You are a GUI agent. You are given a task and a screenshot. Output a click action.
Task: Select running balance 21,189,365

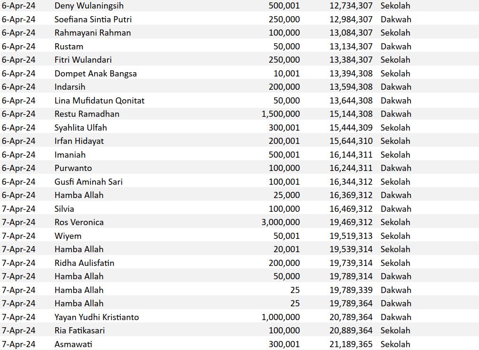(x=351, y=344)
